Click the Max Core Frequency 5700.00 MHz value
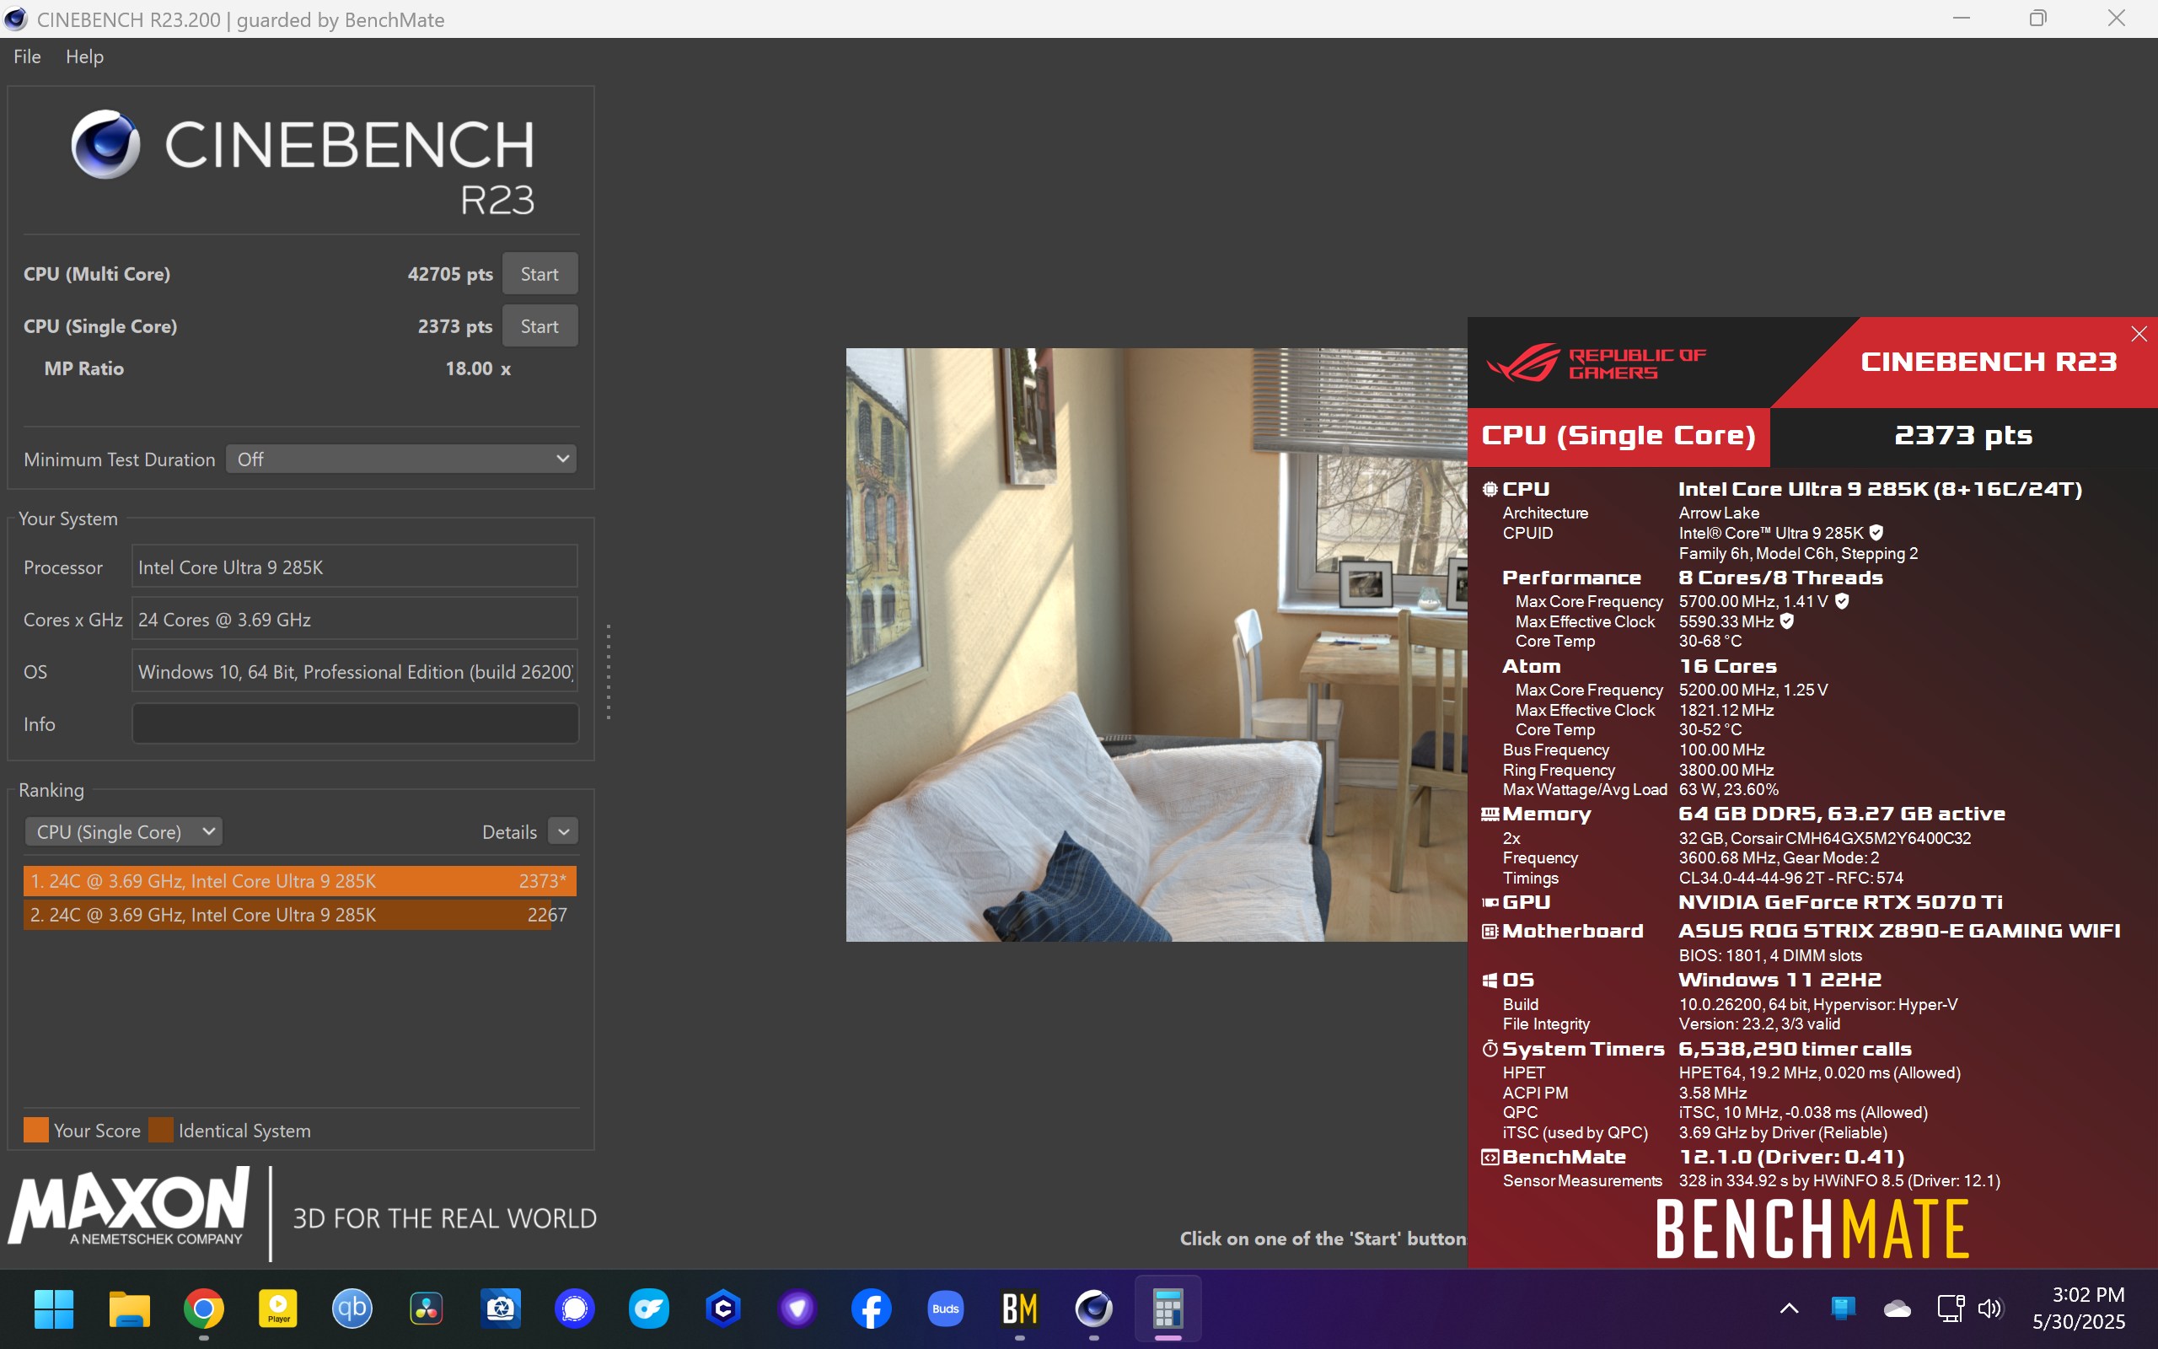The image size is (2158, 1349). click(1753, 601)
